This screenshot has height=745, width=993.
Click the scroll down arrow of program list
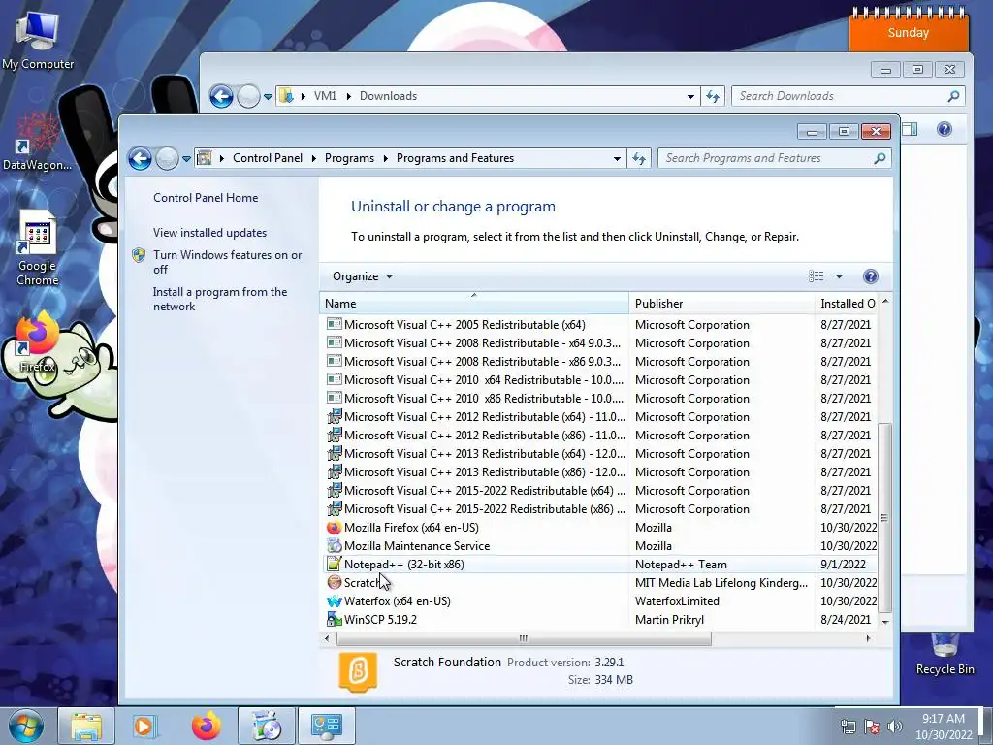(x=884, y=622)
